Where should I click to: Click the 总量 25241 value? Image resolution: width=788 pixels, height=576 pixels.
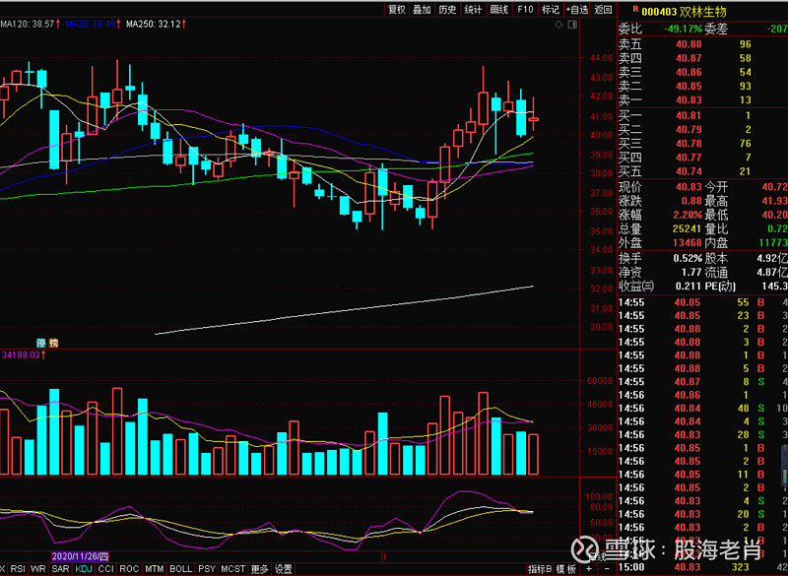(687, 229)
